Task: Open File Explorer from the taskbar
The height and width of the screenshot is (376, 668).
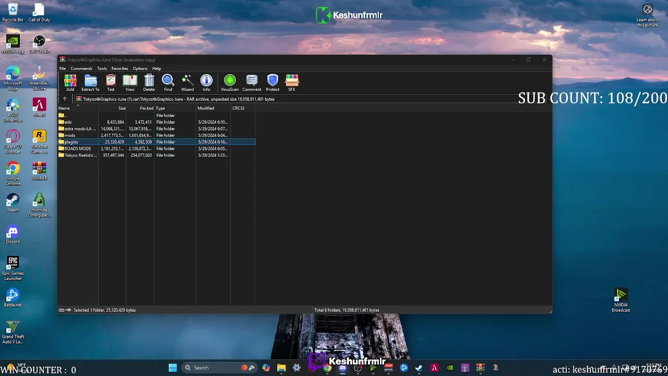Action: [x=281, y=368]
